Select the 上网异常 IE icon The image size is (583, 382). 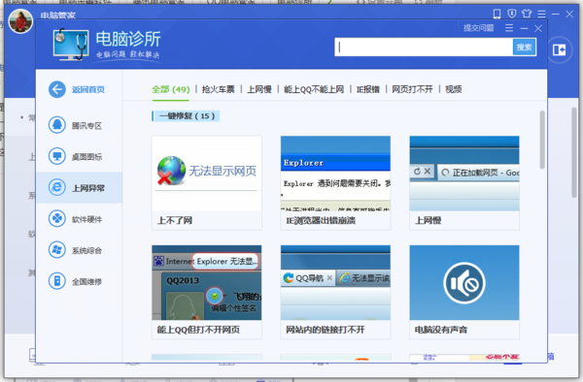click(x=57, y=187)
